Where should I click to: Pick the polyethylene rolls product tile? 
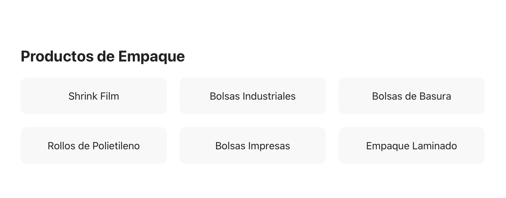pos(93,146)
